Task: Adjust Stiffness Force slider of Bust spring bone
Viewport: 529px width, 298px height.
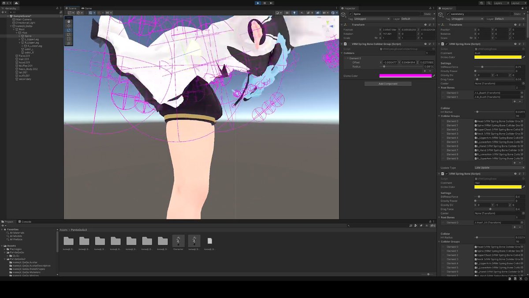Action: click(494, 67)
